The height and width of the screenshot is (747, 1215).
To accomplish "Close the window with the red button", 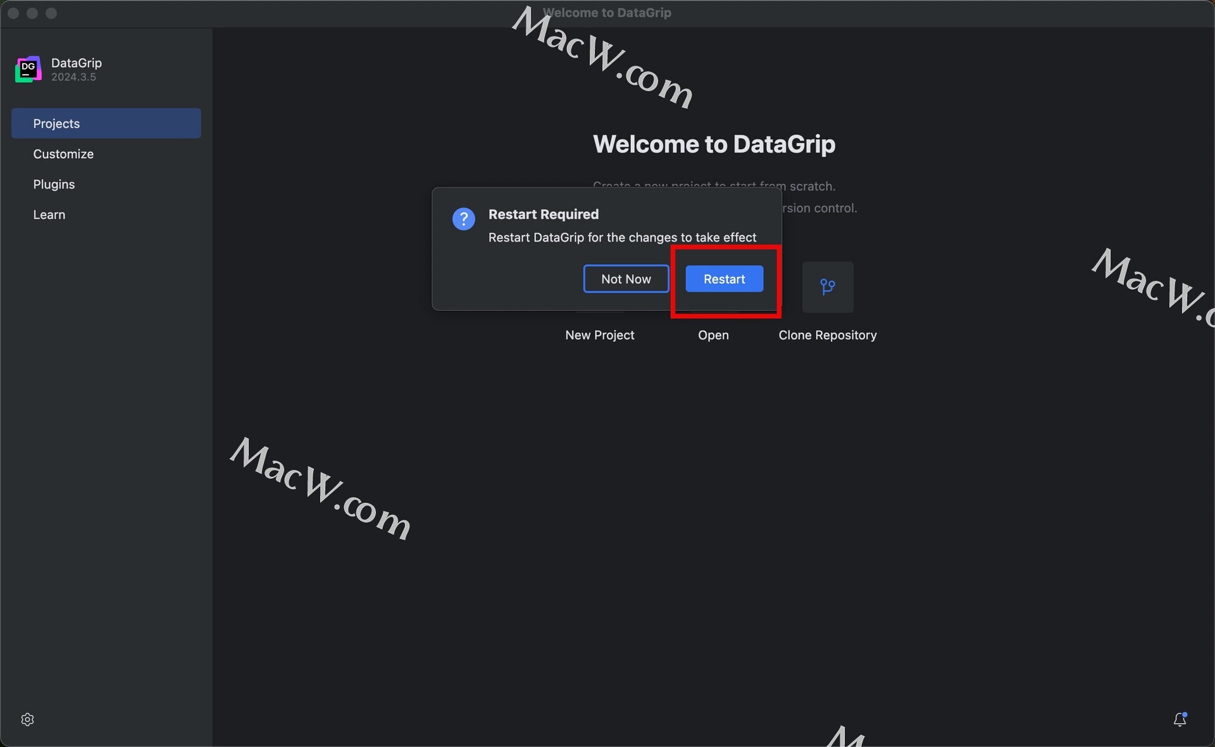I will pyautogui.click(x=13, y=13).
